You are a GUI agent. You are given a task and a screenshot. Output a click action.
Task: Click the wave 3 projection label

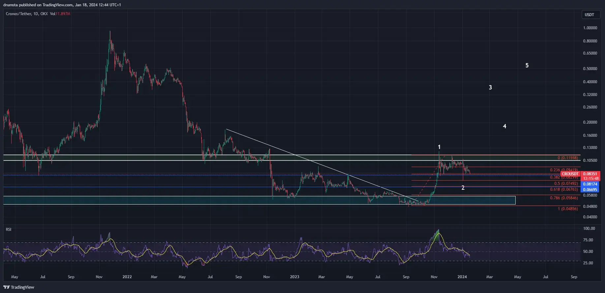coord(490,87)
